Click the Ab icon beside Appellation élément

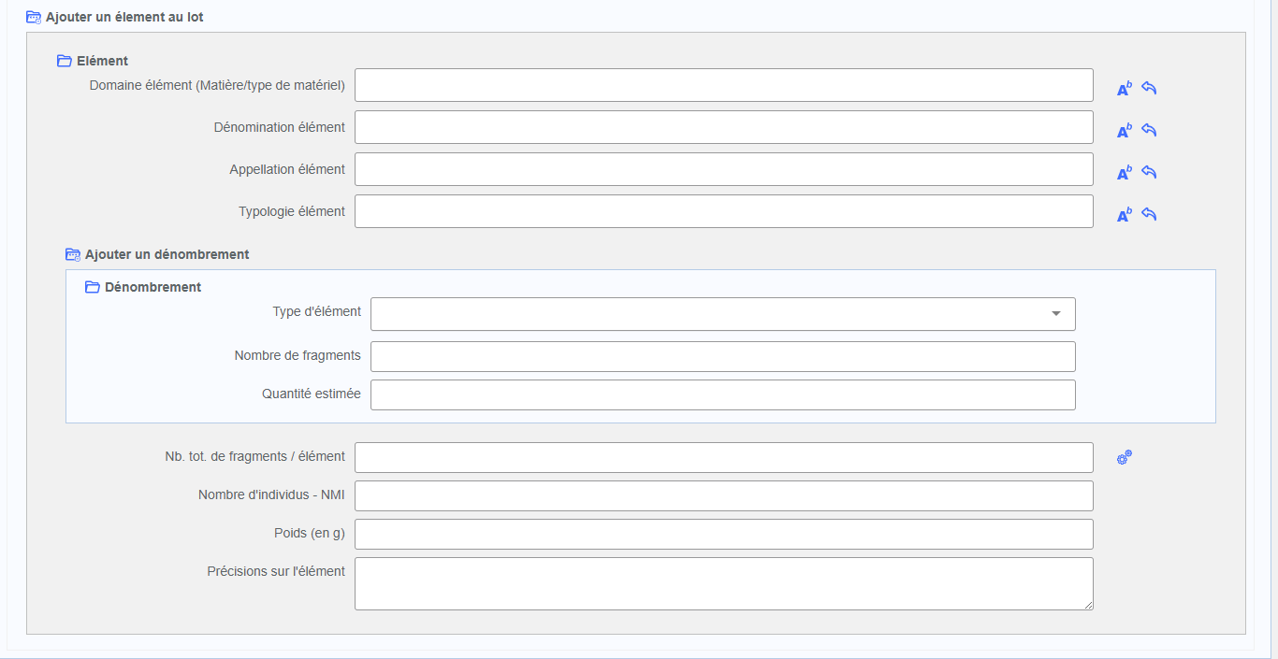(x=1125, y=173)
